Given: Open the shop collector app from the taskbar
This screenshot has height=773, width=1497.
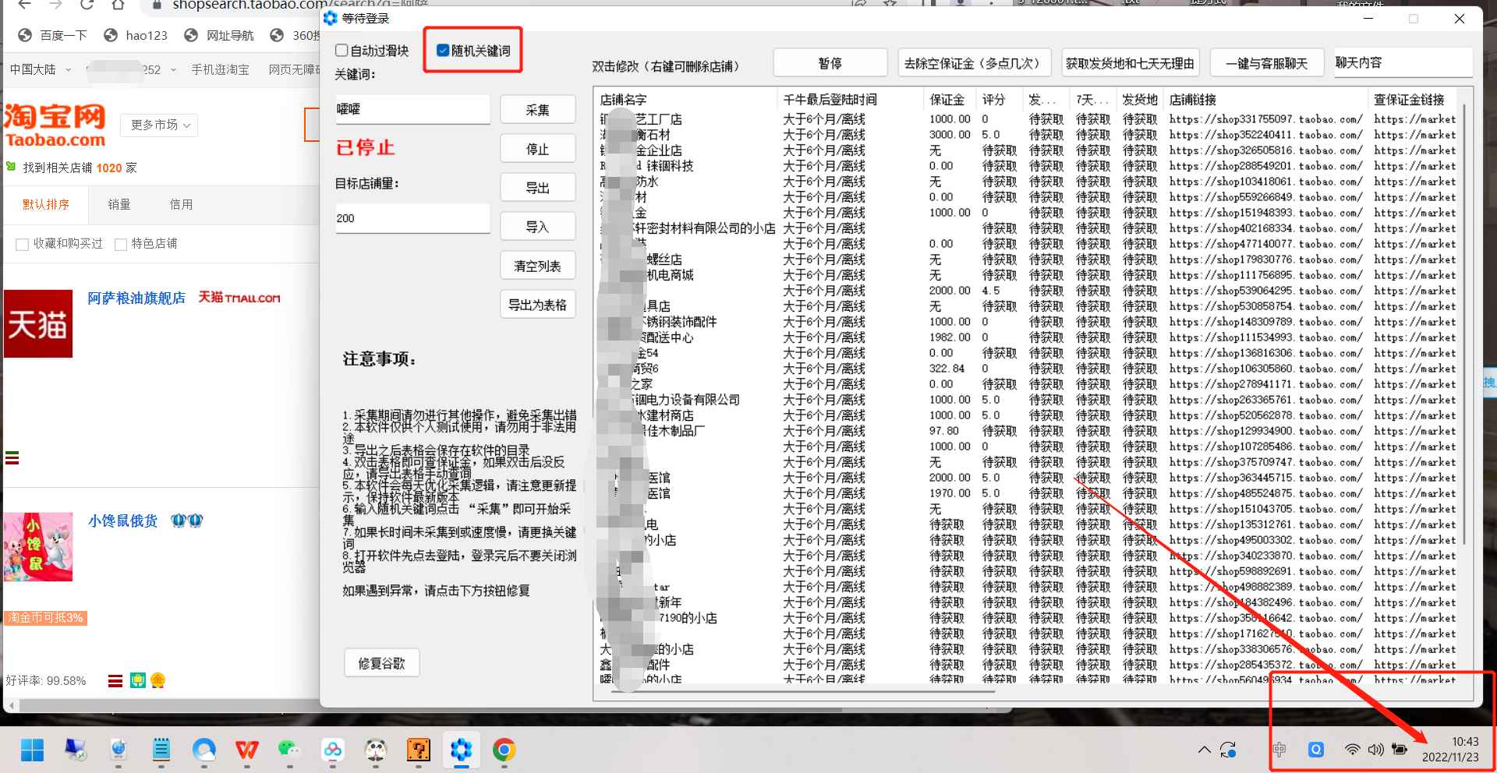Looking at the screenshot, I should click(x=461, y=750).
